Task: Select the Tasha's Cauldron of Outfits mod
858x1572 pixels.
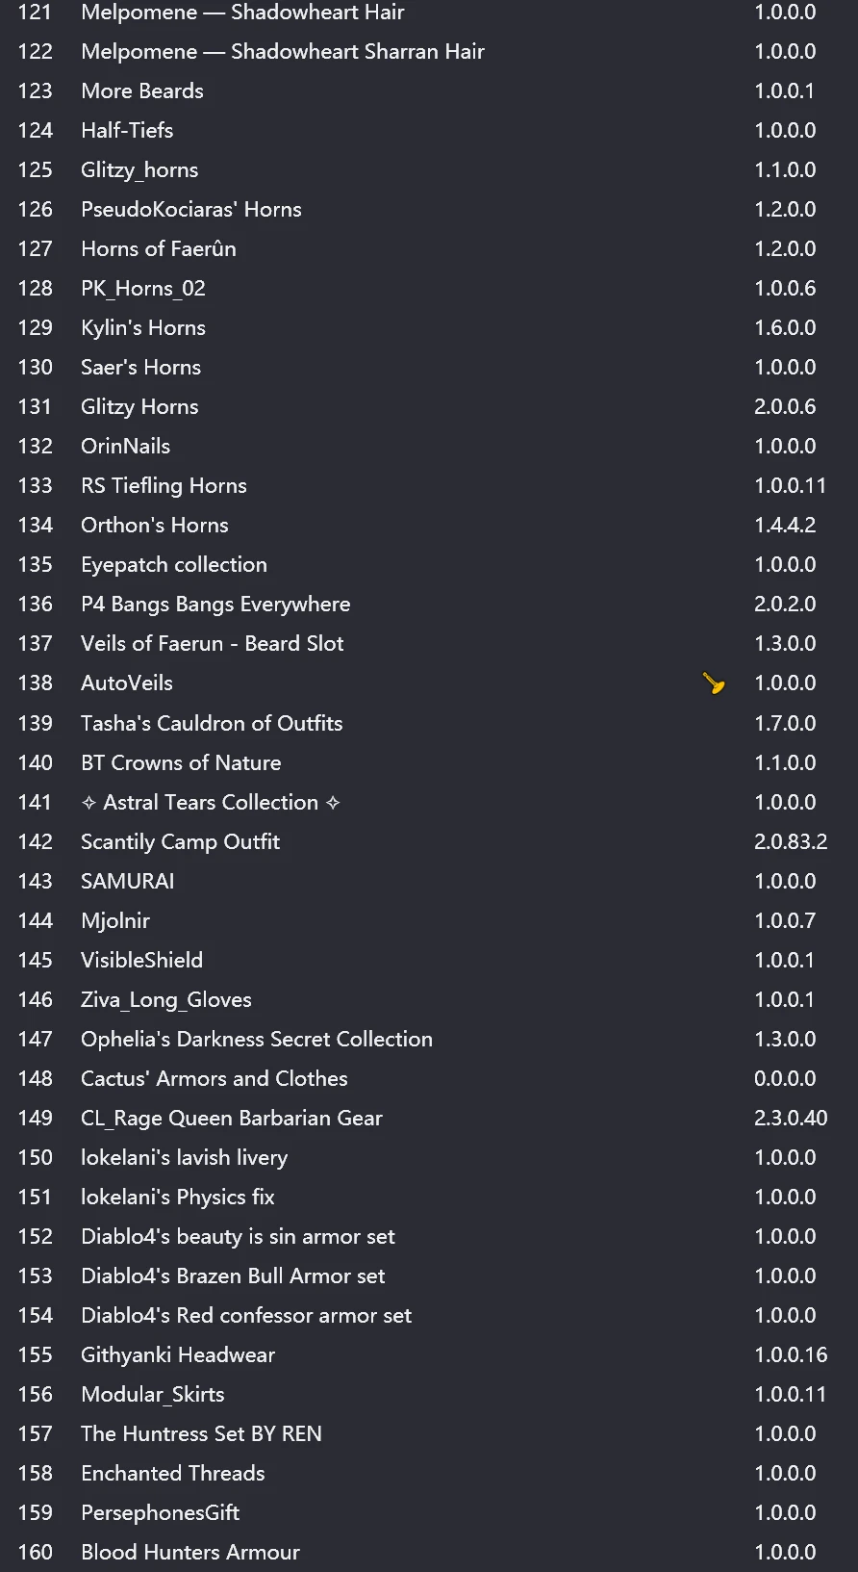Action: 212,723
